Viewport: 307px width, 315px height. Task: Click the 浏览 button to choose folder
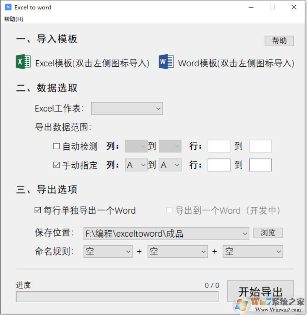coord(268,233)
